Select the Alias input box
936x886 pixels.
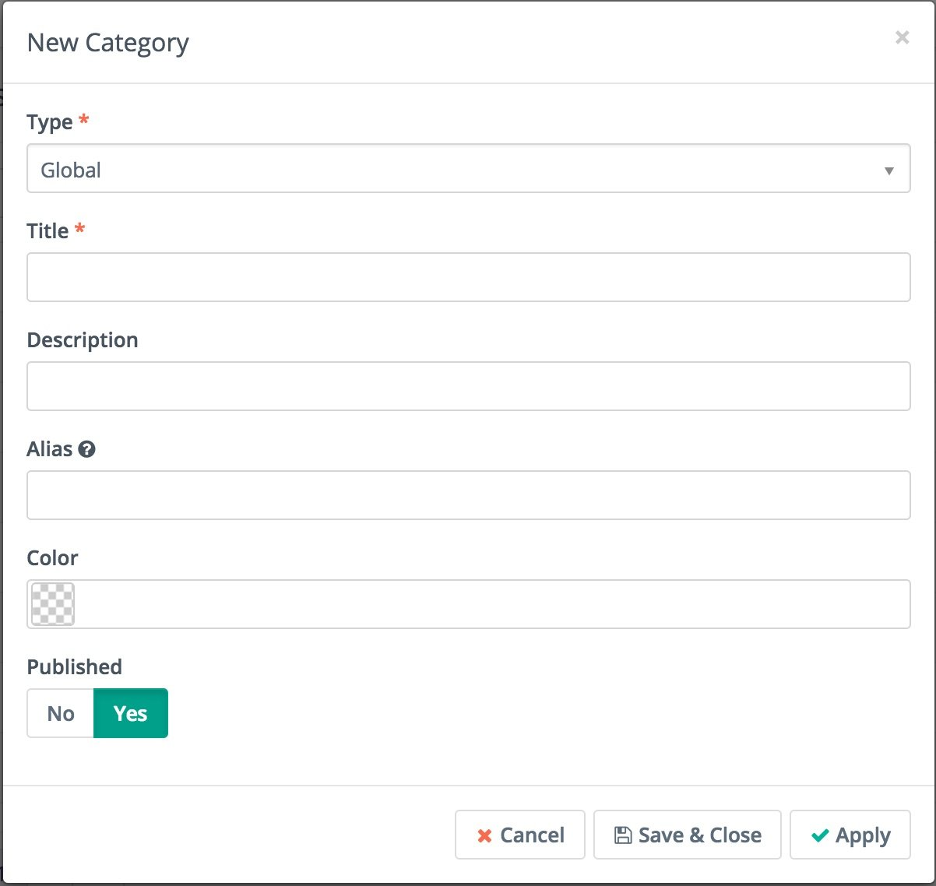point(467,495)
